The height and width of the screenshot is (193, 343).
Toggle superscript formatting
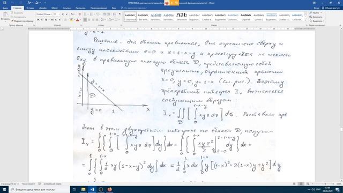pyautogui.click(x=60, y=20)
